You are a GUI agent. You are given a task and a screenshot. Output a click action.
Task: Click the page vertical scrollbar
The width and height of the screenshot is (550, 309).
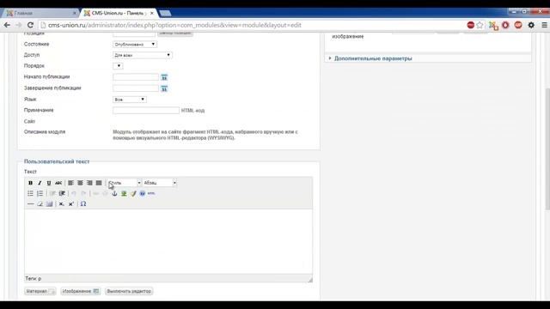(x=547, y=148)
